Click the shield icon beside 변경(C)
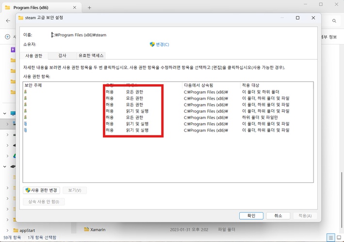The width and height of the screenshot is (344, 242). pos(152,45)
